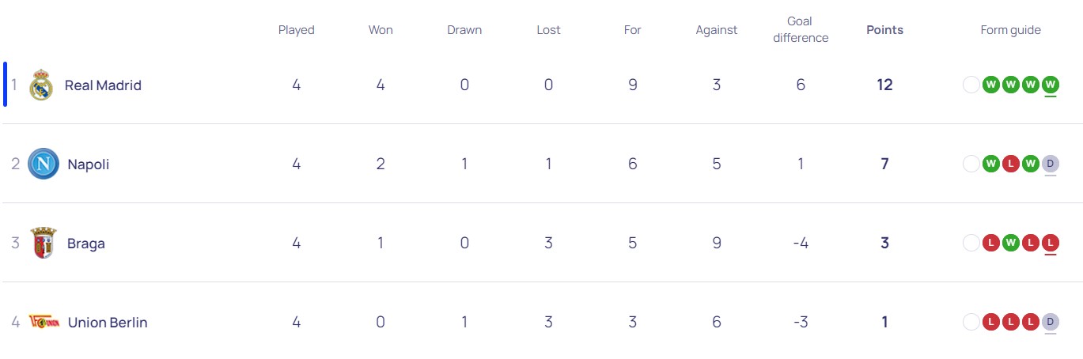Image resolution: width=1083 pixels, height=359 pixels.
Task: Click the Union Berlin club crest
Action: 43,322
